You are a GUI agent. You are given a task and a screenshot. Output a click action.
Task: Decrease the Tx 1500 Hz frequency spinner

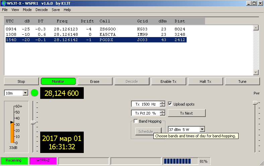point(162,106)
